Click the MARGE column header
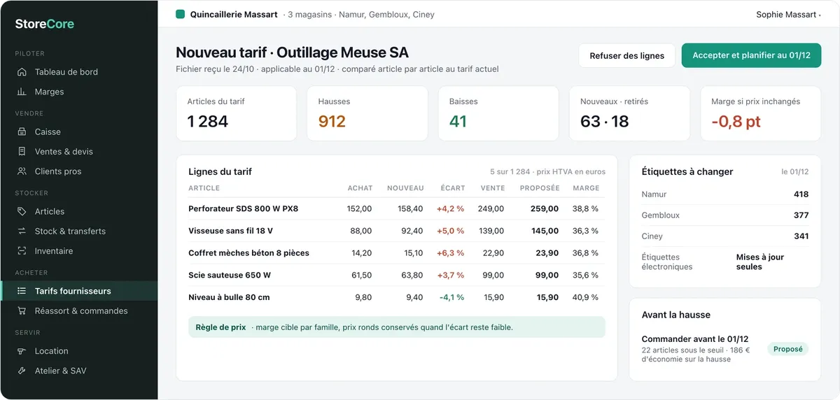This screenshot has width=840, height=400. pos(586,188)
